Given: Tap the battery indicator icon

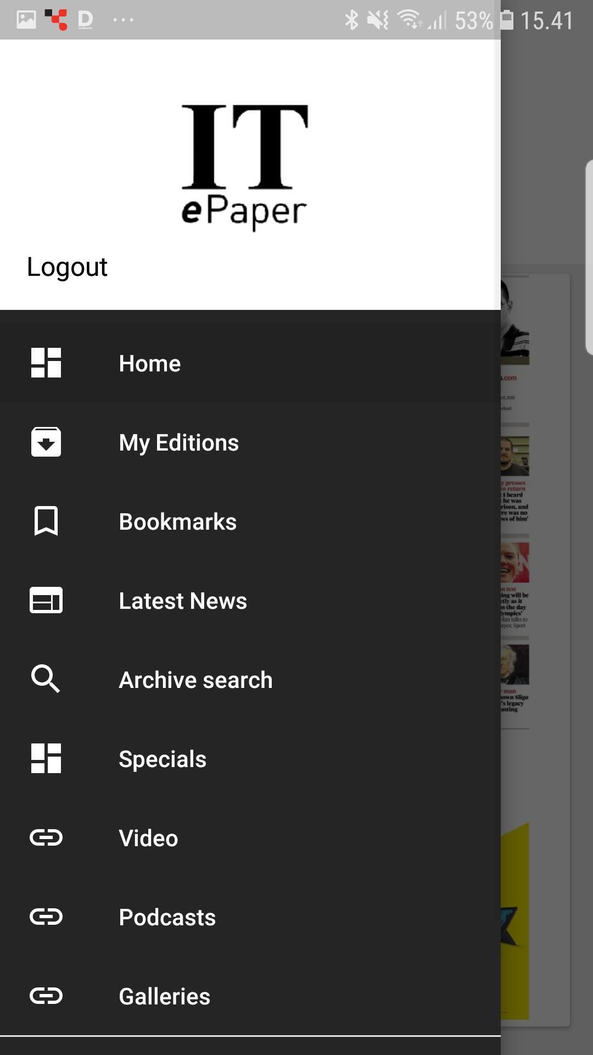Looking at the screenshot, I should pos(507,20).
